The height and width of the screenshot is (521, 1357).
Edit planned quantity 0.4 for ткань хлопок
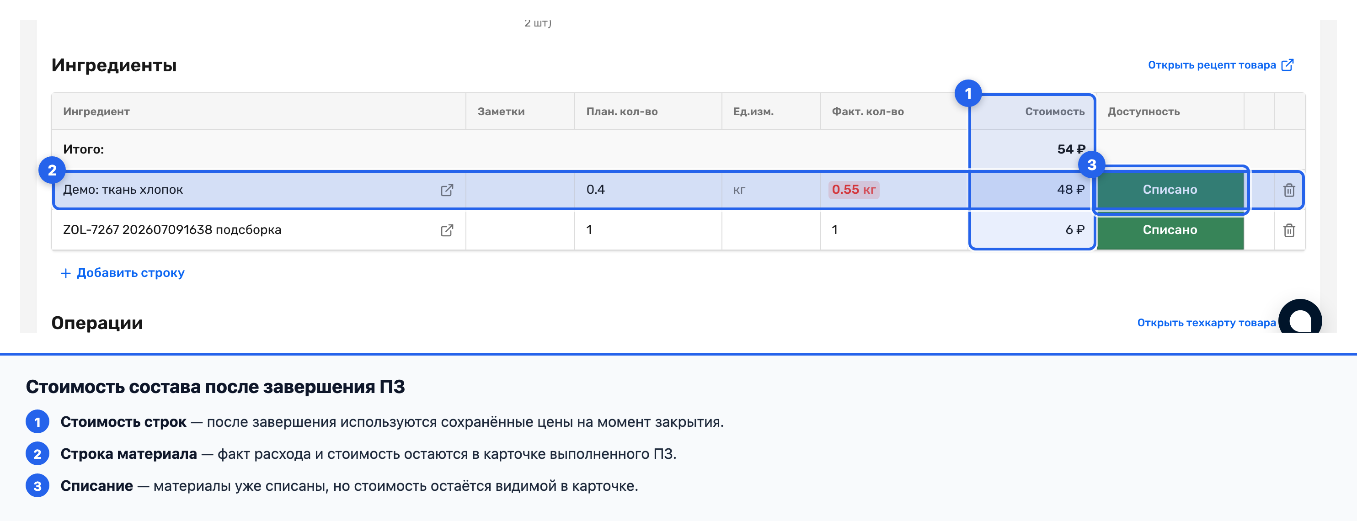click(x=647, y=190)
